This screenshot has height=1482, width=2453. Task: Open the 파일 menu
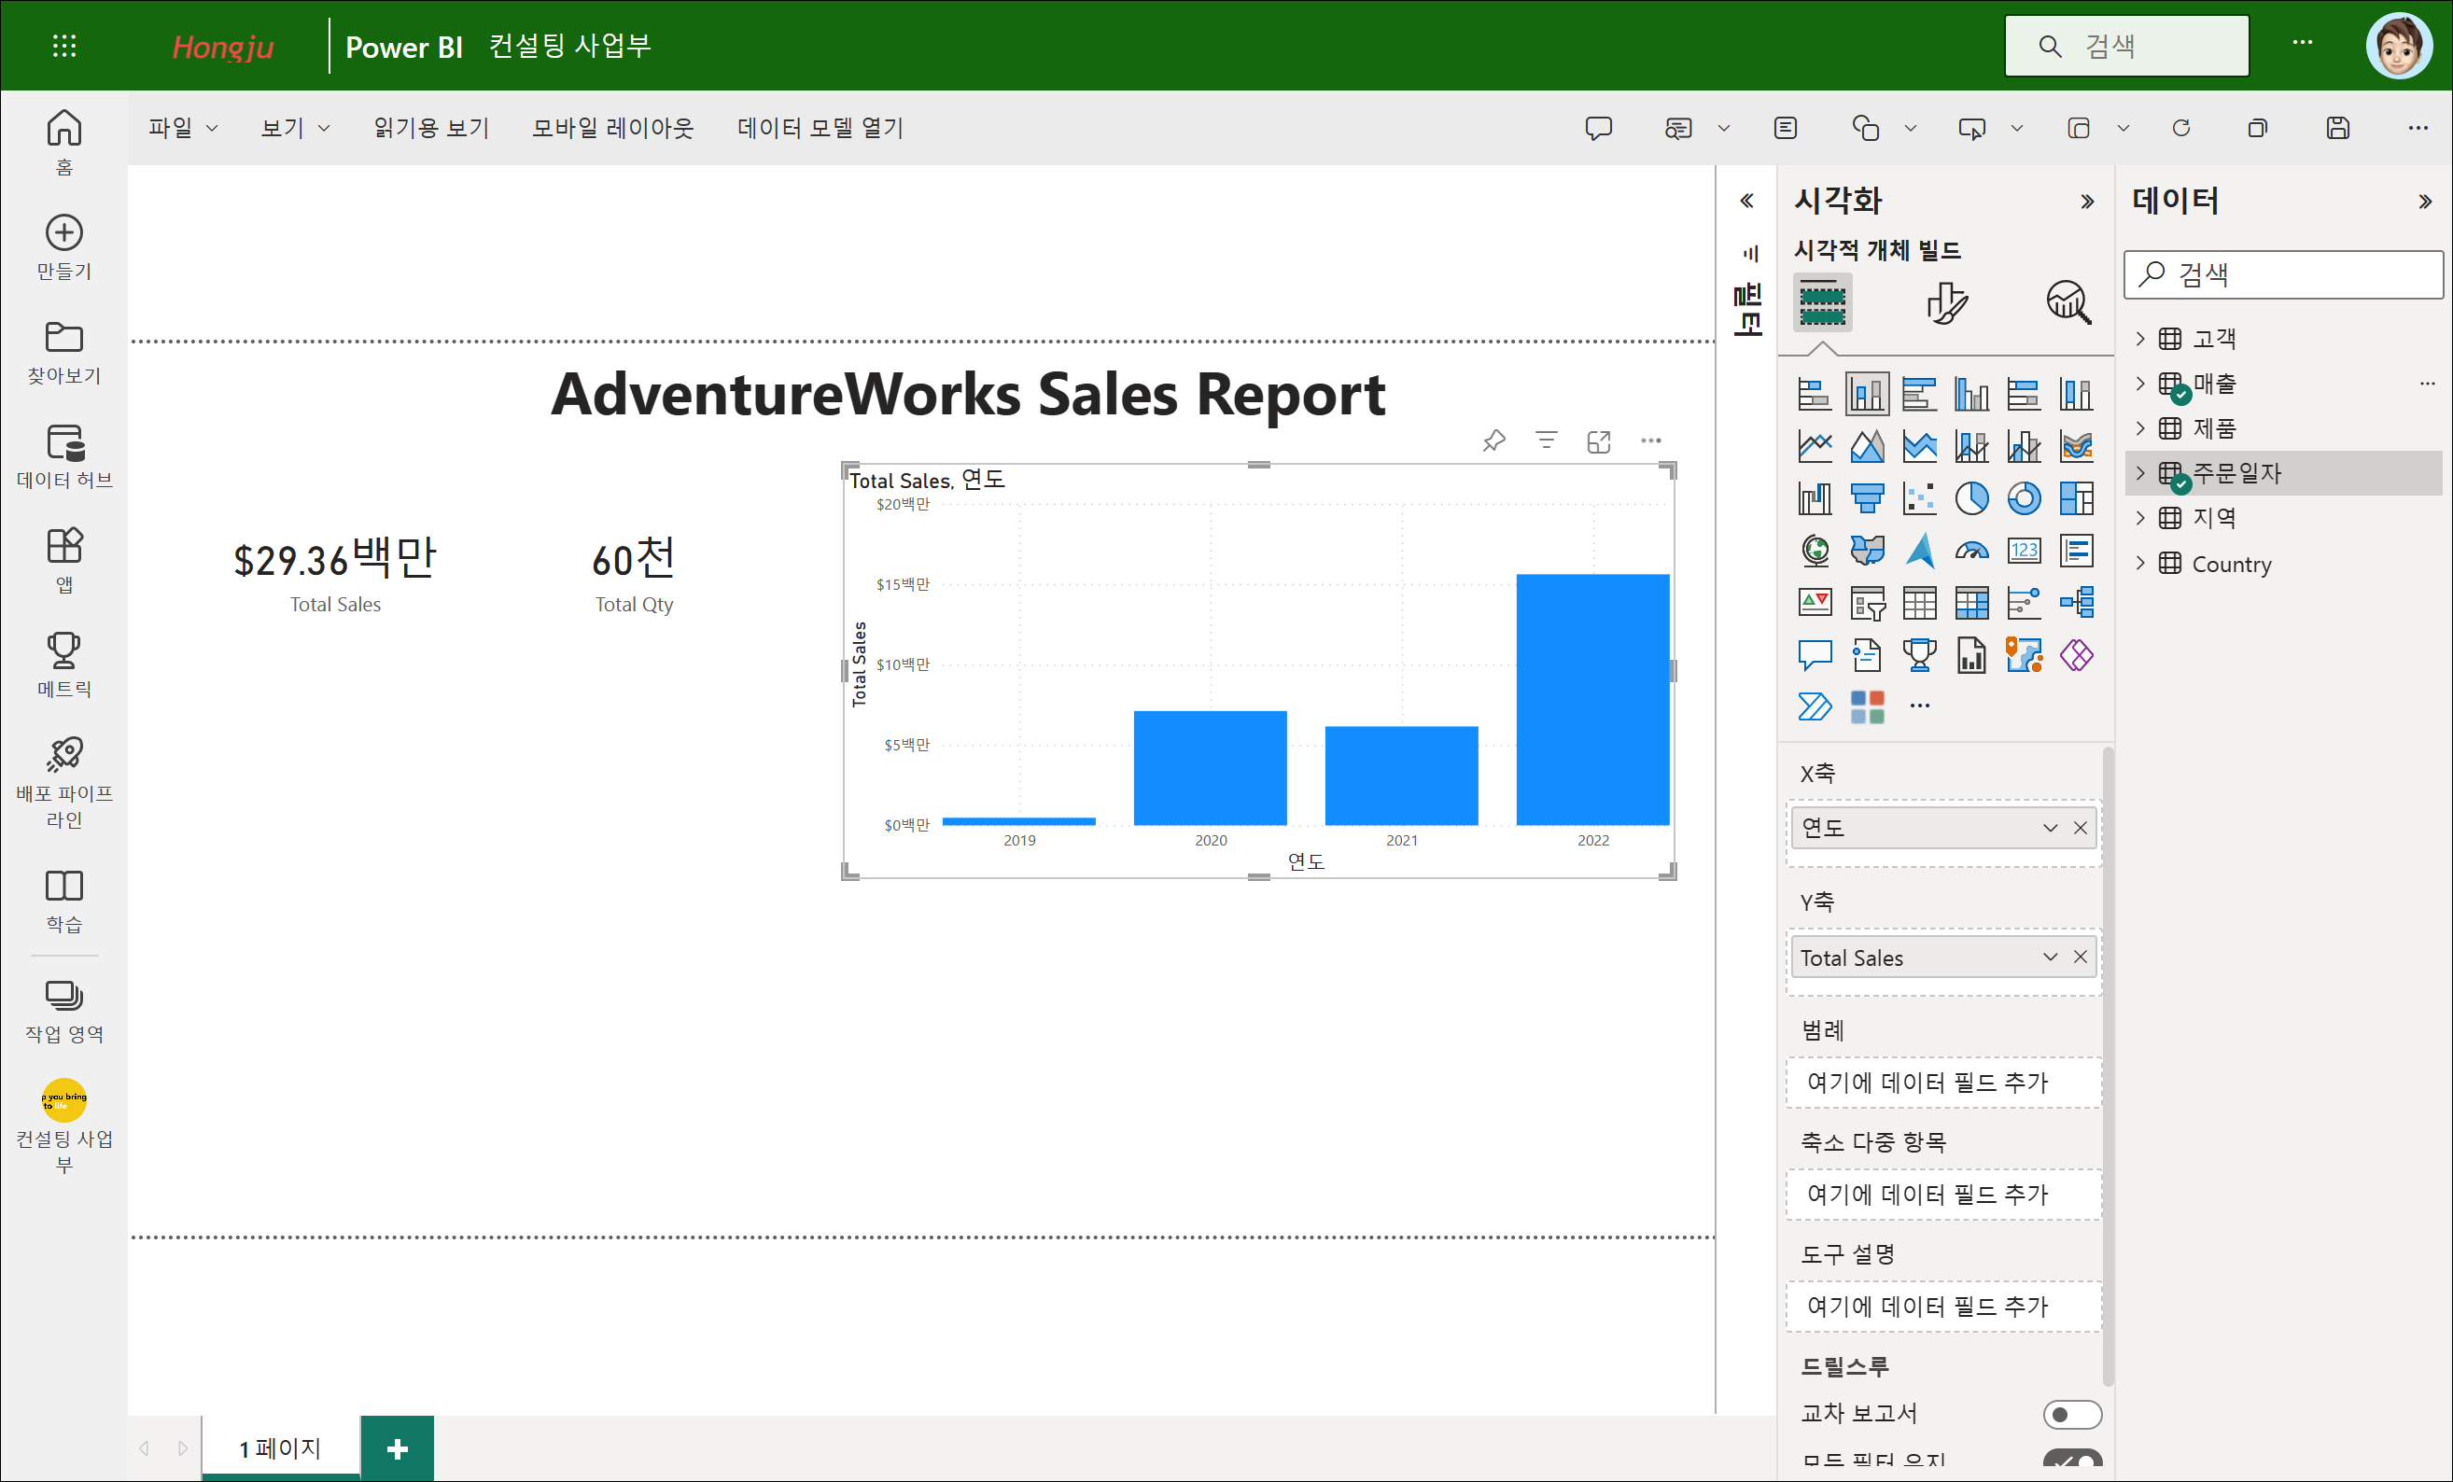tap(182, 128)
